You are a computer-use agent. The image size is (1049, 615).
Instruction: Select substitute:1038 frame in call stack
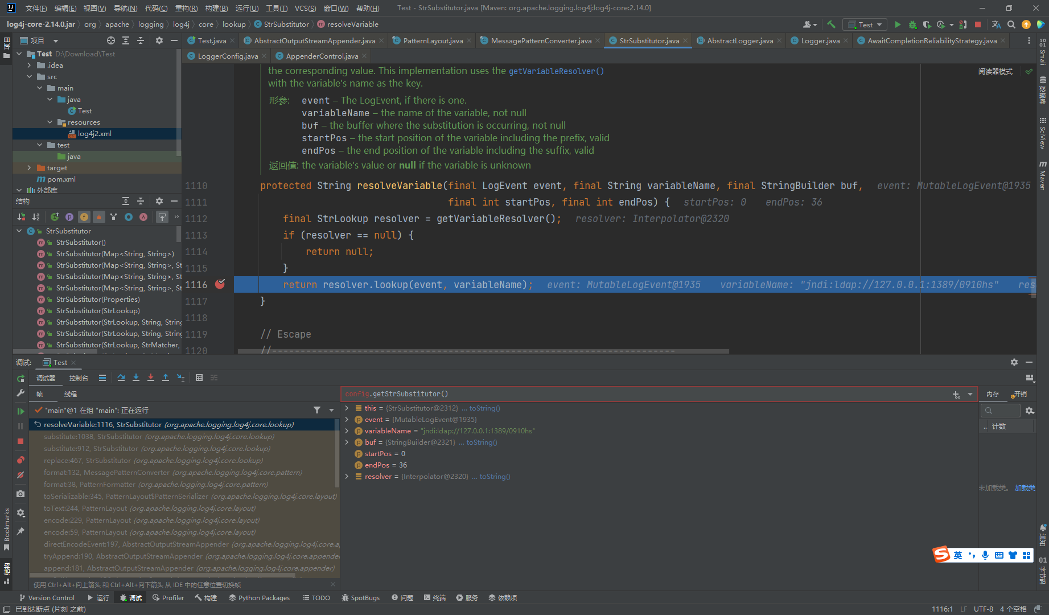183,437
